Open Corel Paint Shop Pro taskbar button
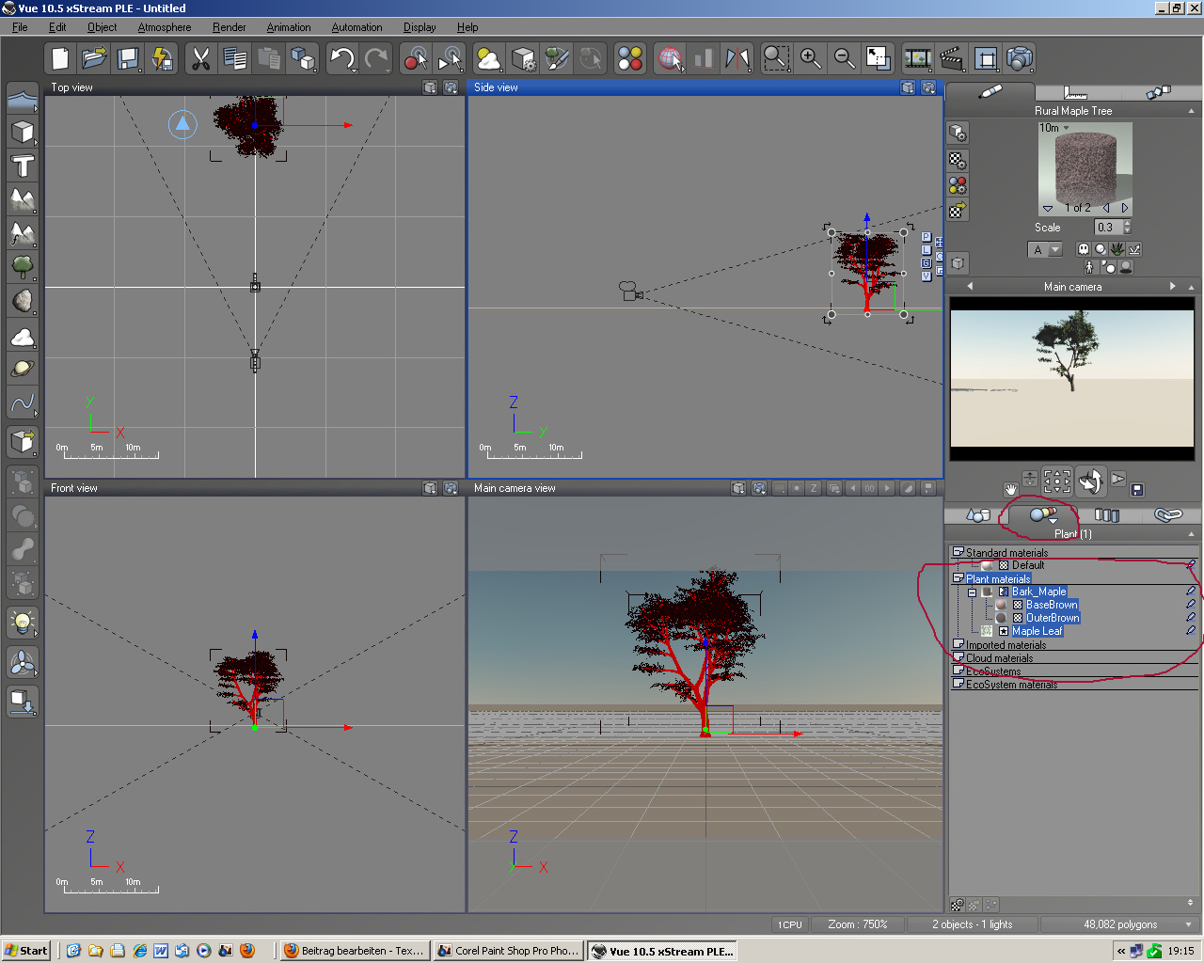Screen dimensions: 1204x963 click(x=508, y=951)
